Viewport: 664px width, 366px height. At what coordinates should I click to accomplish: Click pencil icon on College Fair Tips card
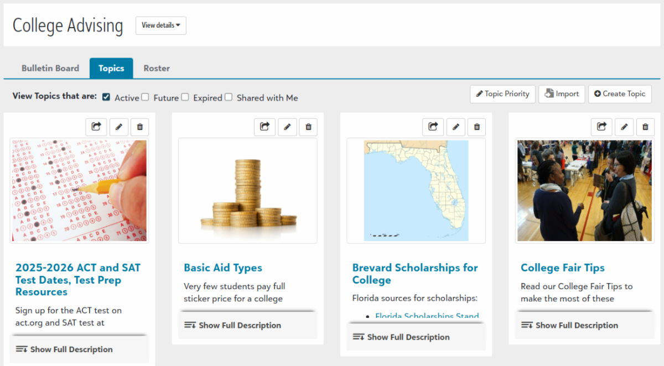coord(624,127)
